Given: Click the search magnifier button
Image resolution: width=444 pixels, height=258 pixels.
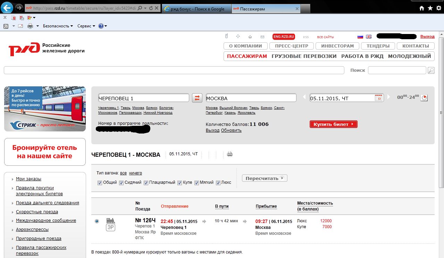Looking at the screenshot, I should (x=431, y=70).
